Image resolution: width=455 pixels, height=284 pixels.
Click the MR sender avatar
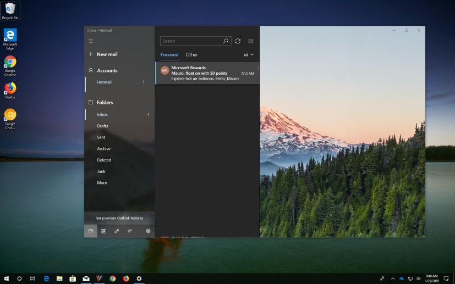click(x=165, y=70)
